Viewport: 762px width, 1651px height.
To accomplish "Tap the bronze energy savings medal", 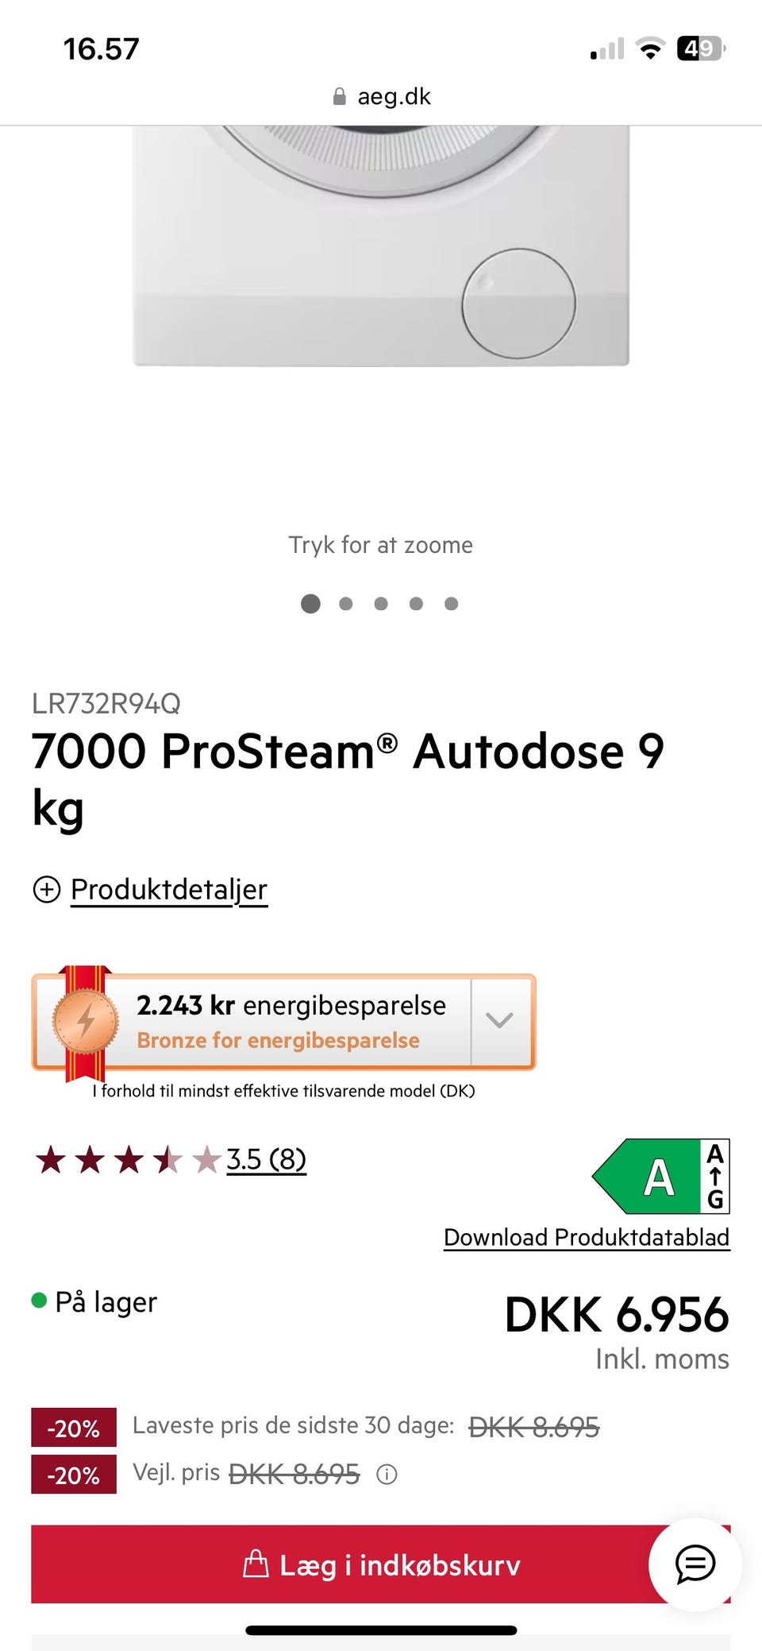I will pyautogui.click(x=86, y=1021).
